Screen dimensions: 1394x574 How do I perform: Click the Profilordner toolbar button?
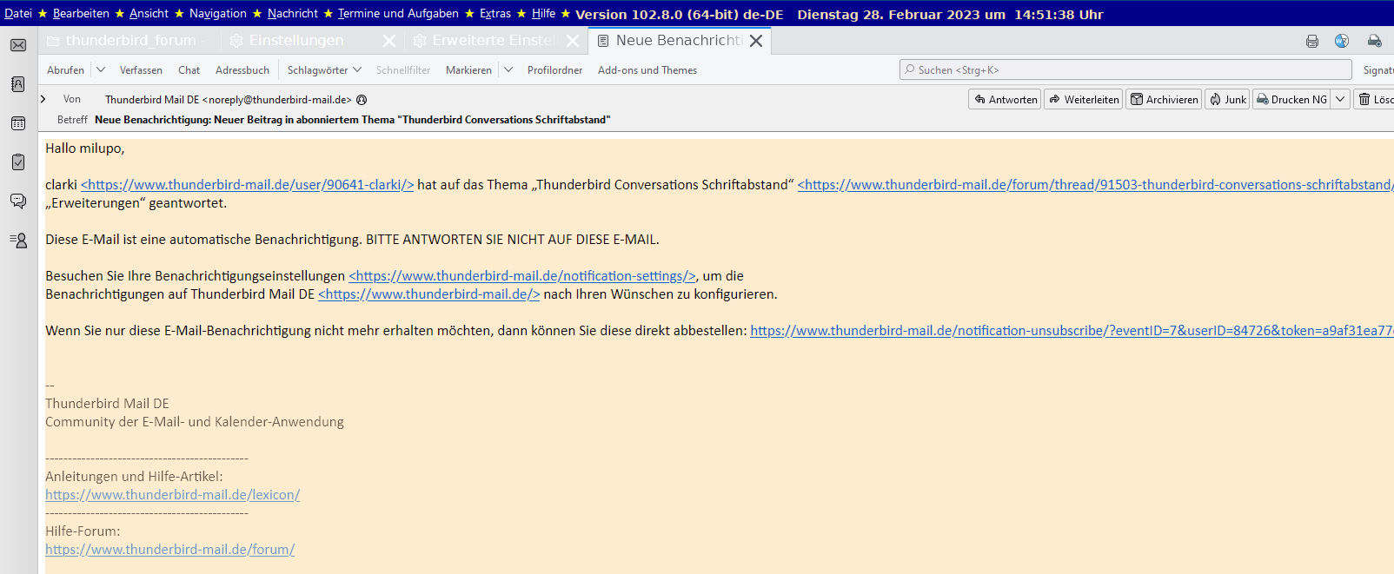(x=554, y=70)
